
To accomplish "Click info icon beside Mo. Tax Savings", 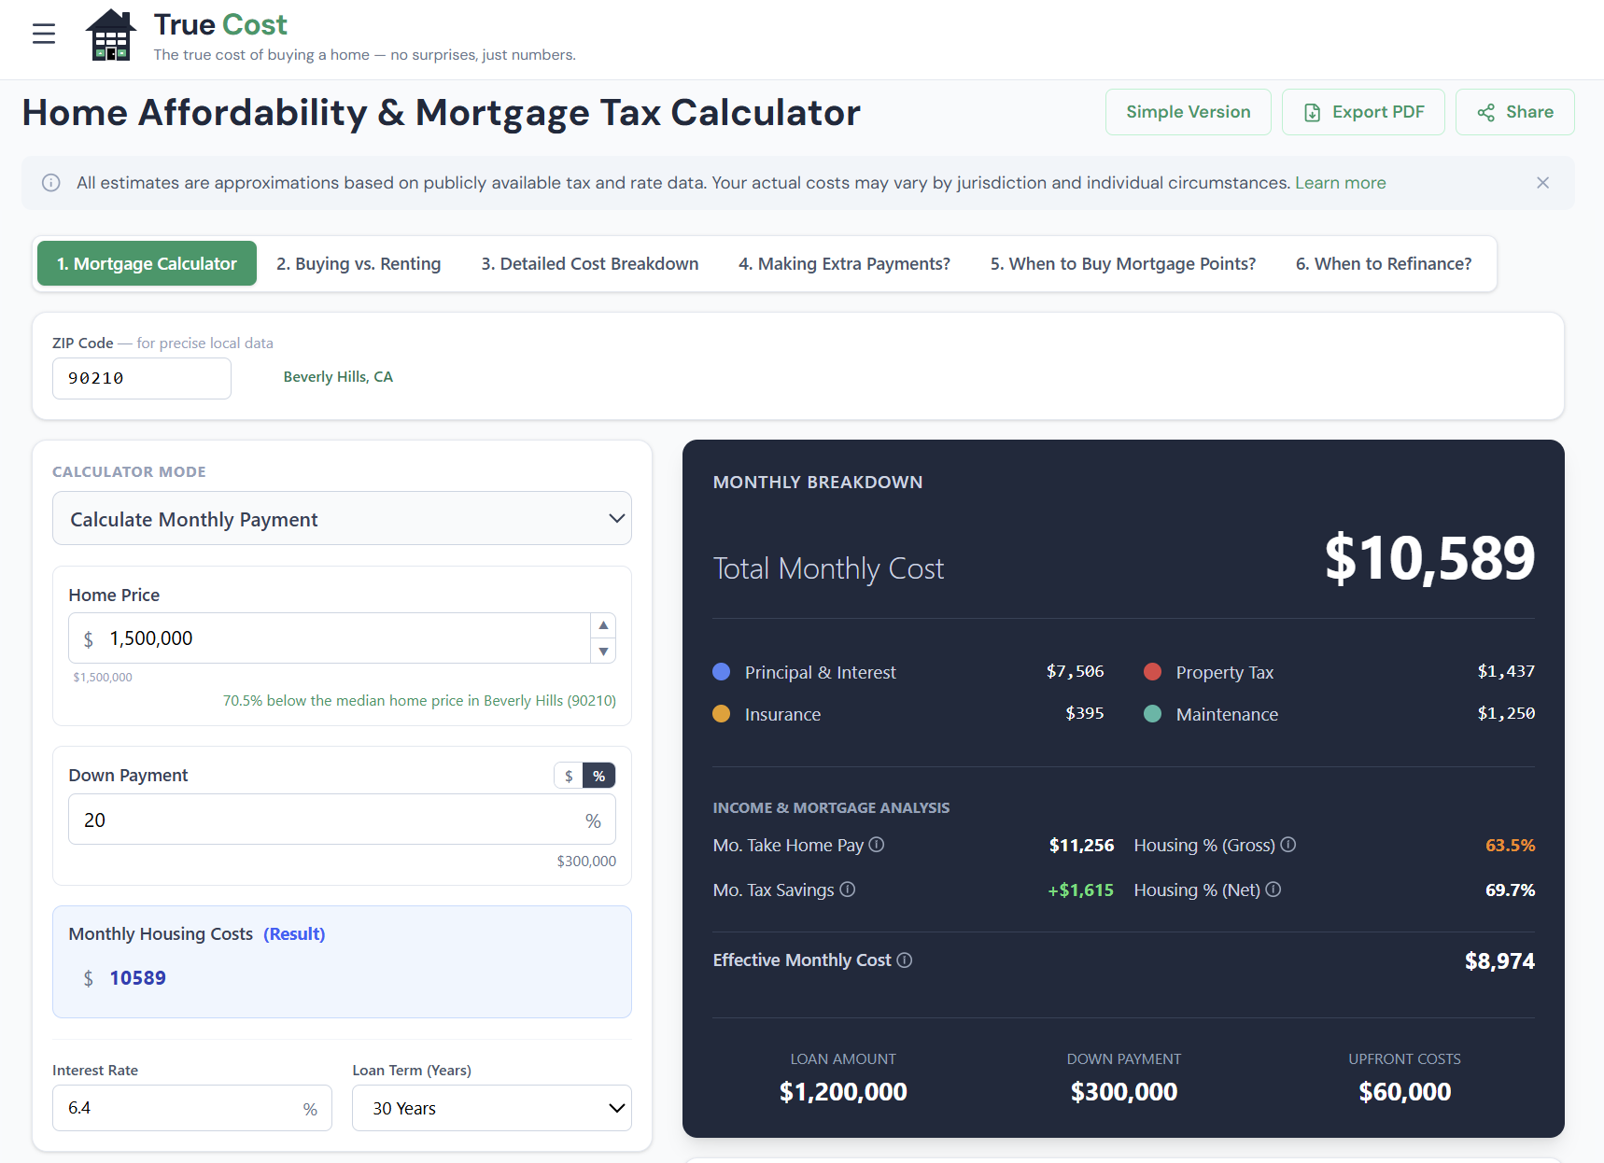I will [848, 890].
